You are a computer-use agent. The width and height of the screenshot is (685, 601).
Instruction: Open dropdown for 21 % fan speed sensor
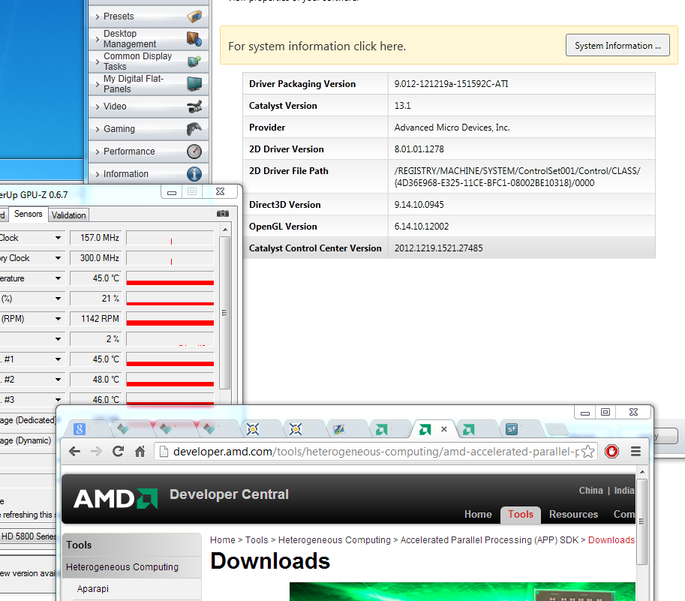pos(58,299)
